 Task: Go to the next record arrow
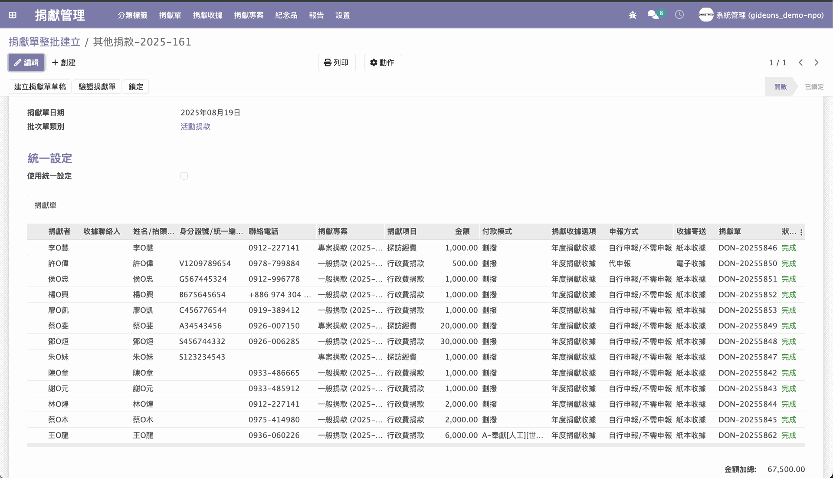point(817,63)
